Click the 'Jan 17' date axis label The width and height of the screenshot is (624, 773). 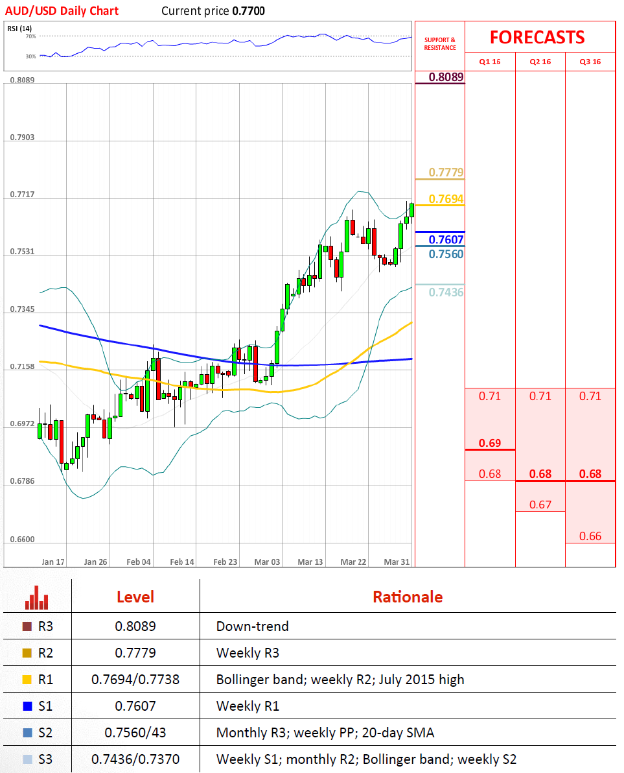click(x=53, y=562)
